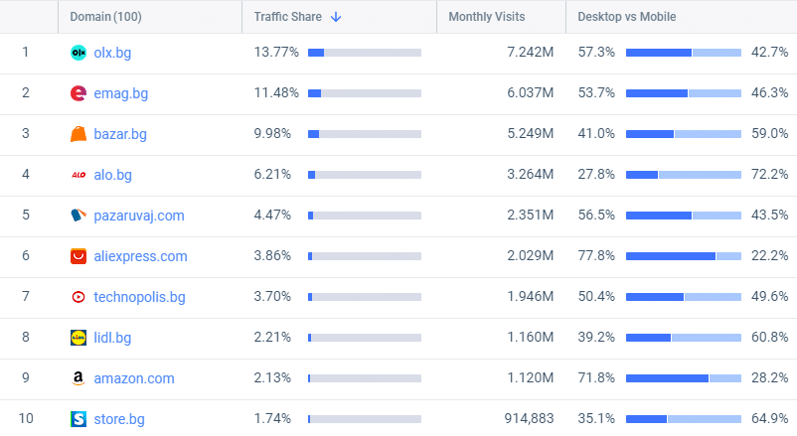
Task: Click the 6.037M monthly visits value
Action: click(x=530, y=93)
